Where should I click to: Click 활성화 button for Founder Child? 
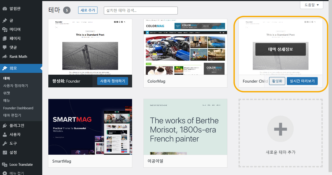coord(277,81)
